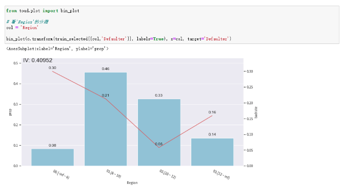The image size is (341, 186).
Task: Click the bar labeled 0.33
Action: (x=159, y=132)
